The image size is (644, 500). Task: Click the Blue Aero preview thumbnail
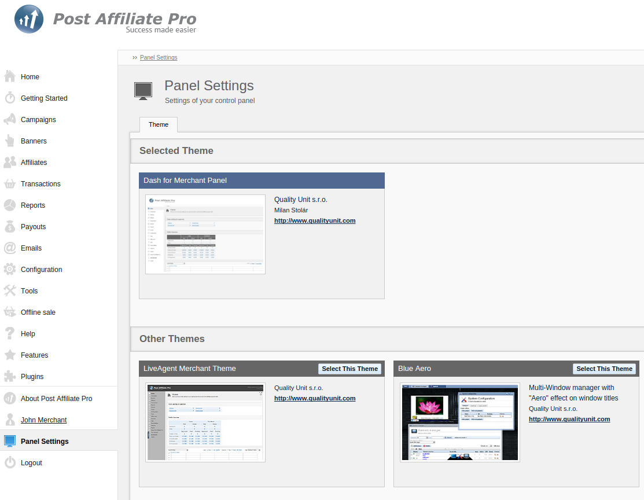click(460, 422)
